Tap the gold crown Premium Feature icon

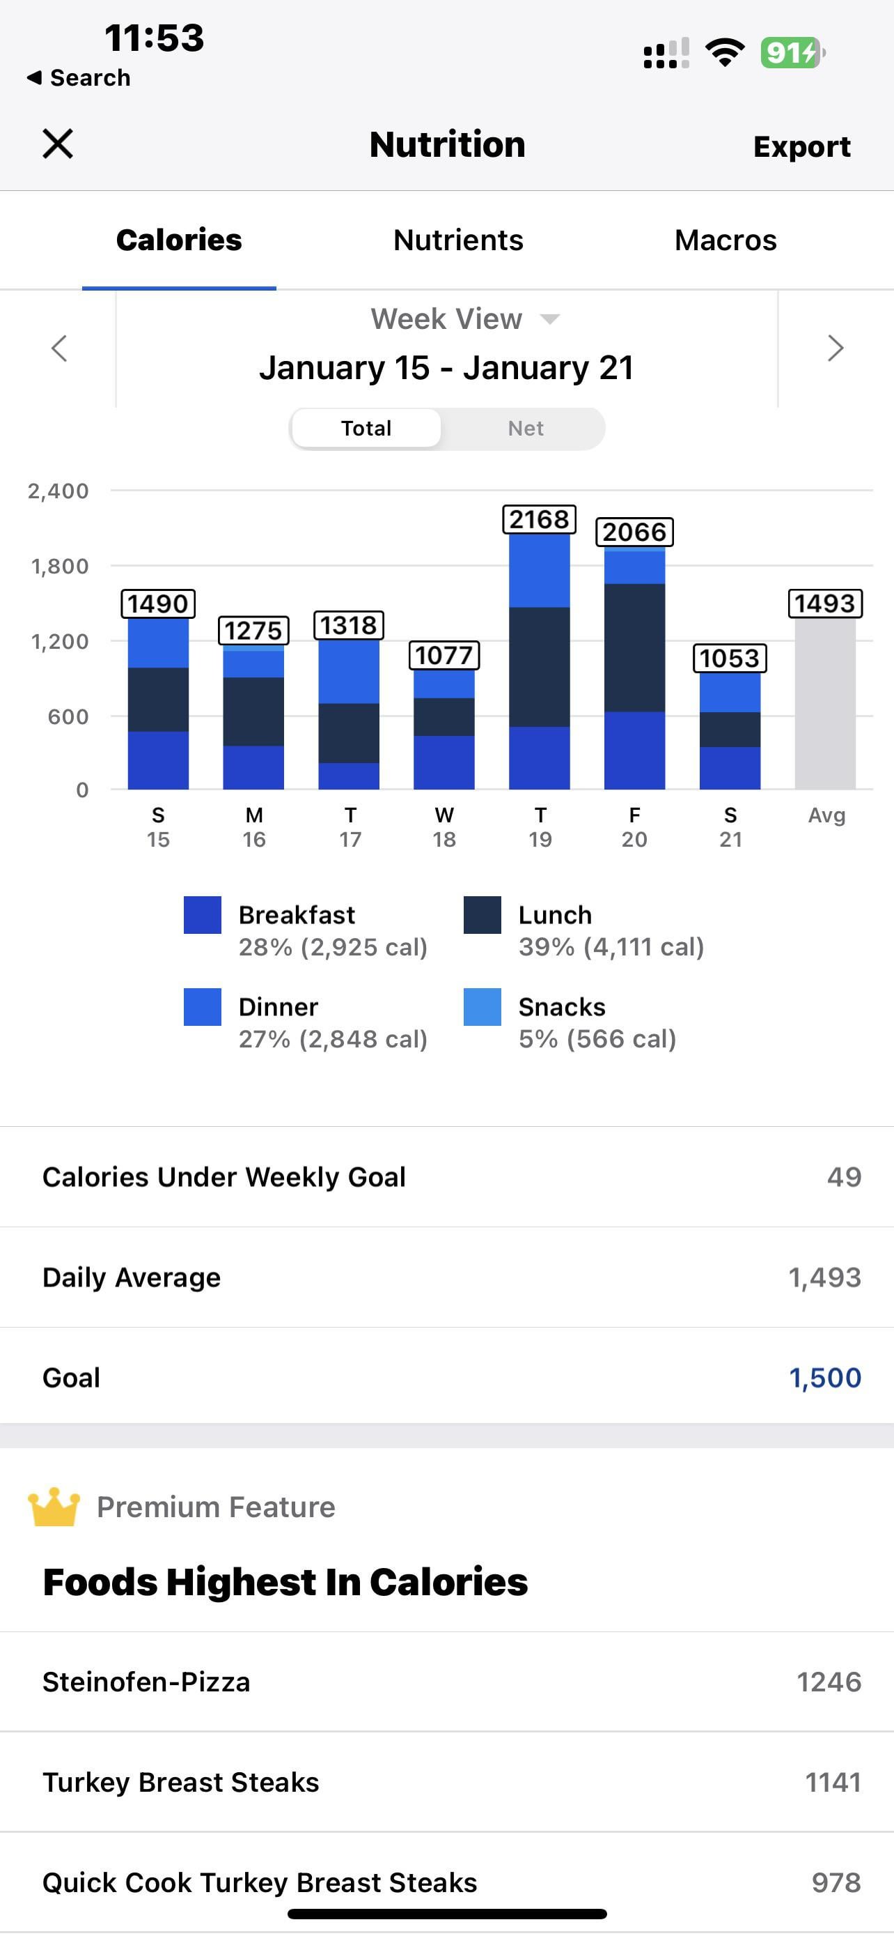point(54,1507)
